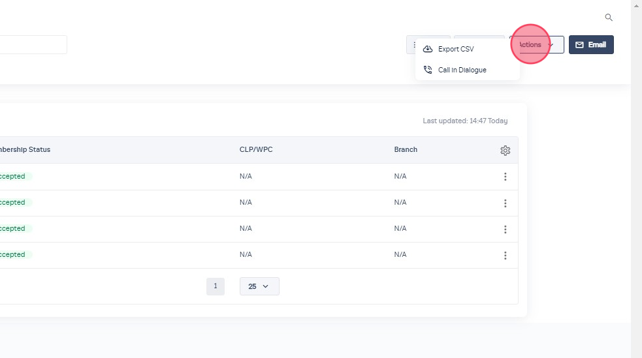Select Call in Dialogue menu option

(x=462, y=70)
